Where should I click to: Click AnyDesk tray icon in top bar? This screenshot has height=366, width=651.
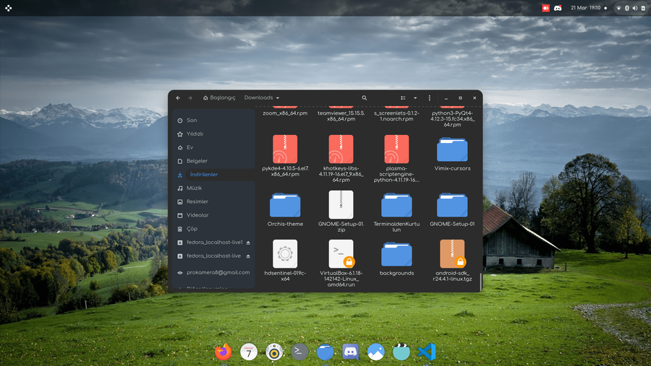pos(545,8)
